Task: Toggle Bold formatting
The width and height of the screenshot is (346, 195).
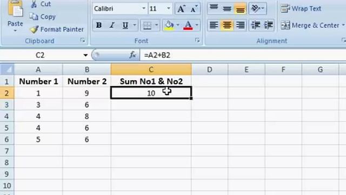Action: coord(99,25)
